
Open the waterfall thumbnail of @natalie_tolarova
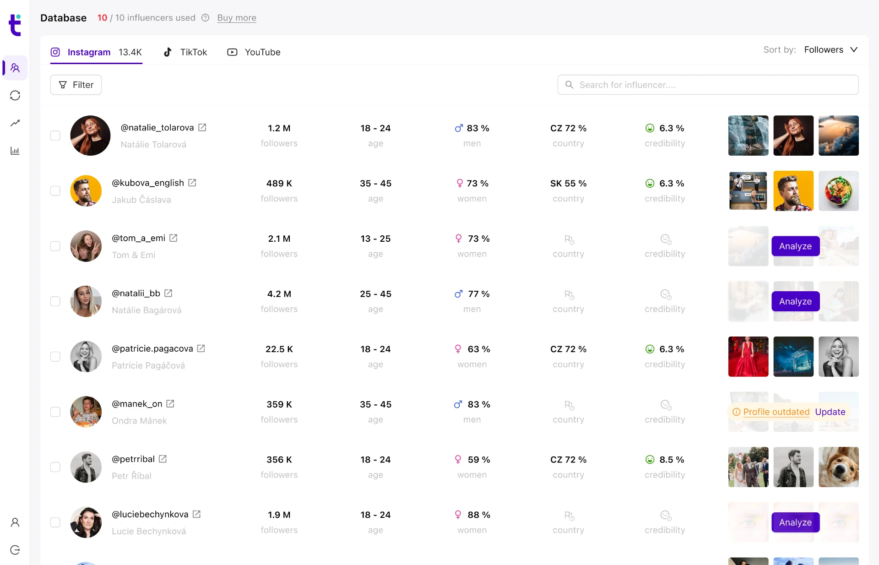[748, 136]
